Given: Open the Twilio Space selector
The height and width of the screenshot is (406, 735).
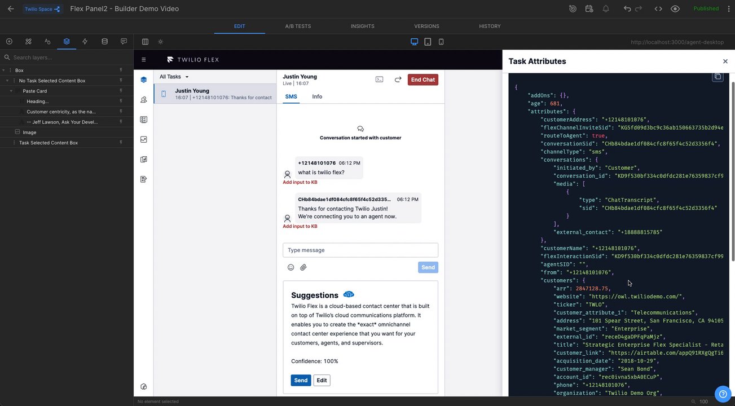Looking at the screenshot, I should pos(42,9).
